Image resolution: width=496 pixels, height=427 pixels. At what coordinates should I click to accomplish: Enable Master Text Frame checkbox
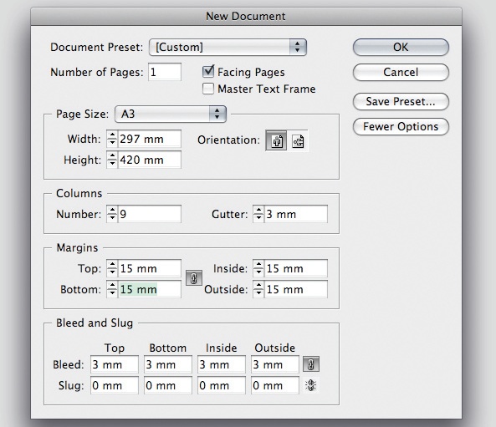click(x=208, y=89)
